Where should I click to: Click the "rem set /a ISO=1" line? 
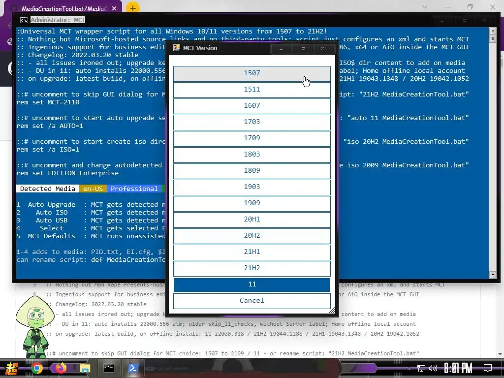click(x=48, y=150)
